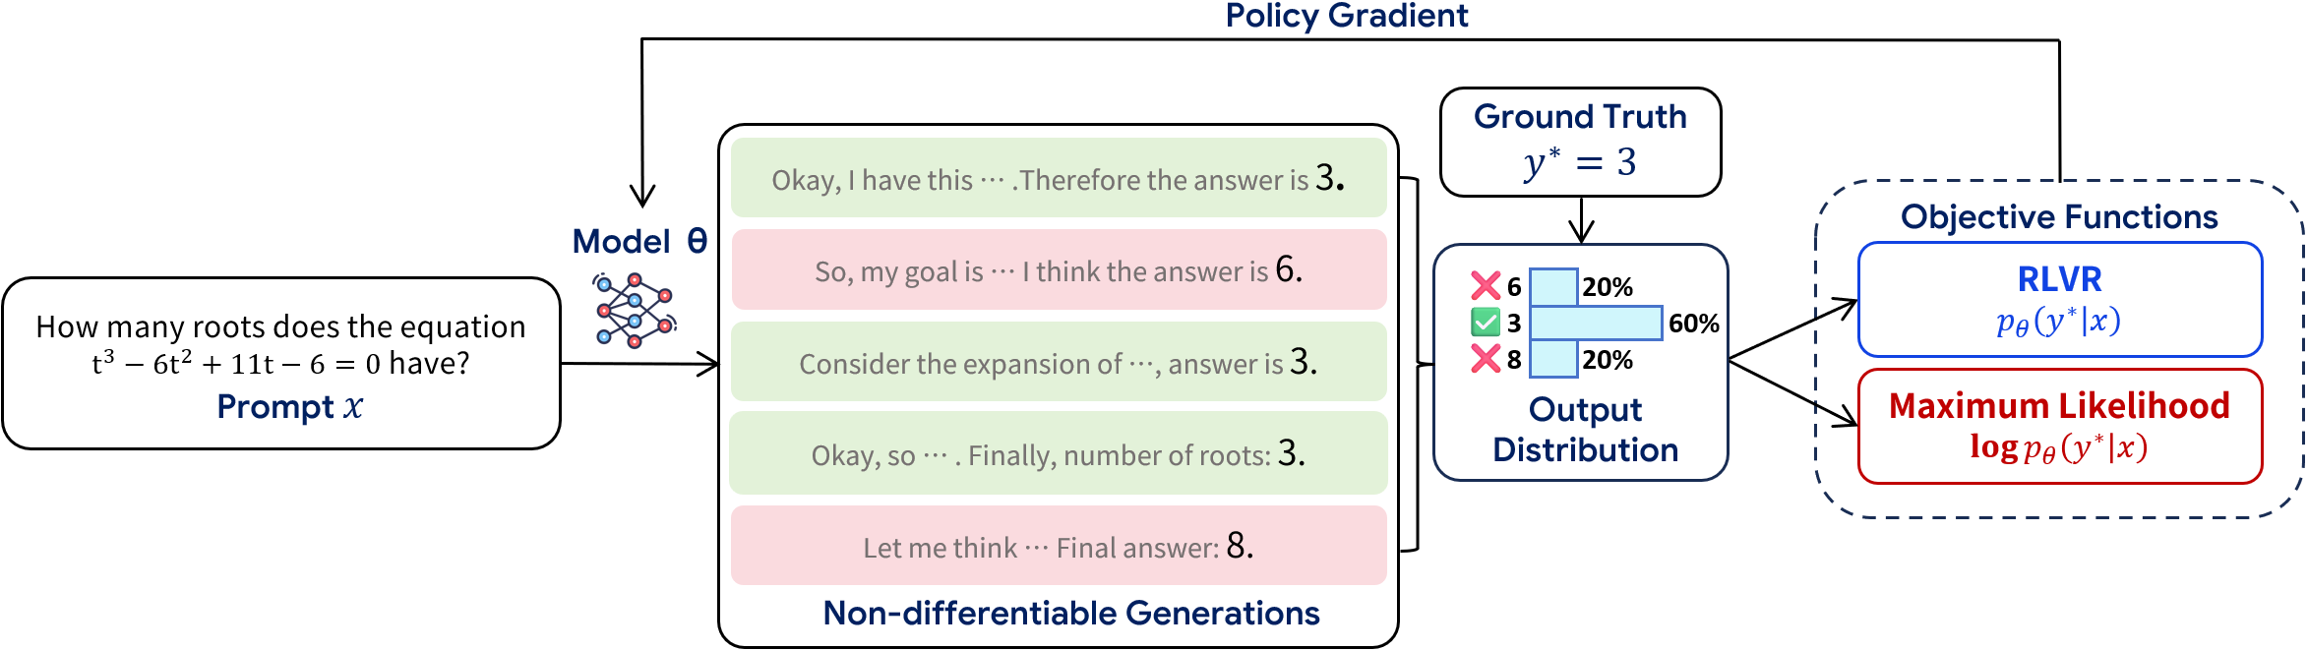
Task: Click the Policy Gradient label
Action: coord(1346,16)
